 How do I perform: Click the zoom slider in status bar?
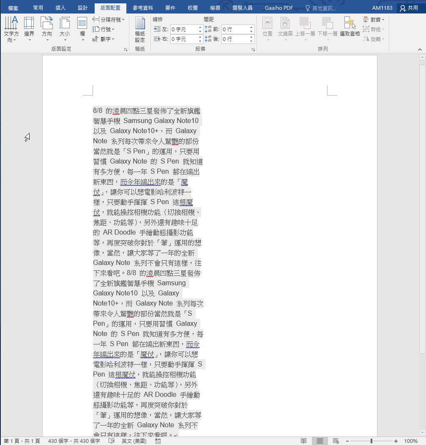click(x=371, y=441)
